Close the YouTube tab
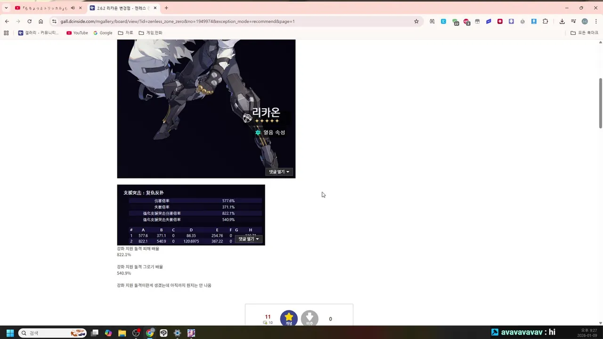This screenshot has width=603, height=339. click(81, 8)
